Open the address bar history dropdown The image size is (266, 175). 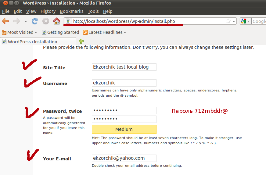tap(234, 21)
